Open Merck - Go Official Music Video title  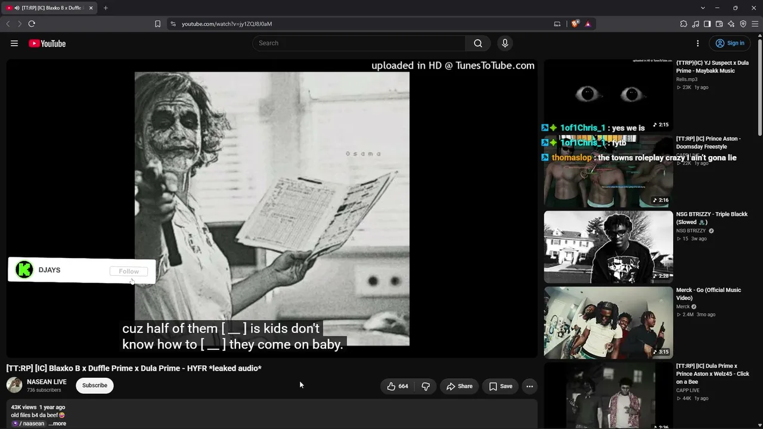[x=709, y=294]
